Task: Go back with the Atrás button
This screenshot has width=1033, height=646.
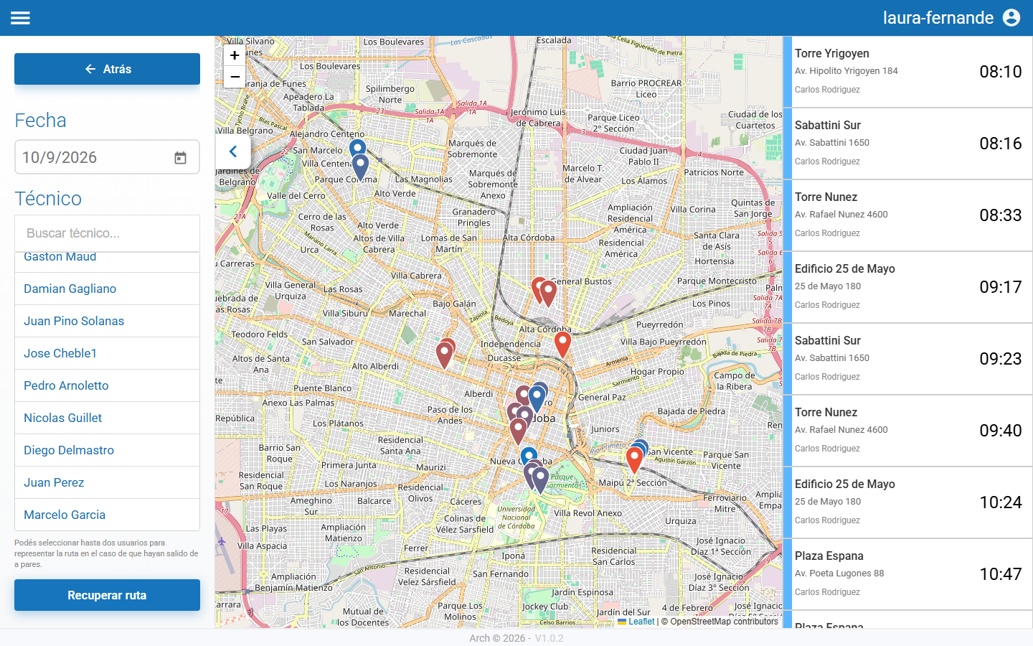Action: coord(107,69)
